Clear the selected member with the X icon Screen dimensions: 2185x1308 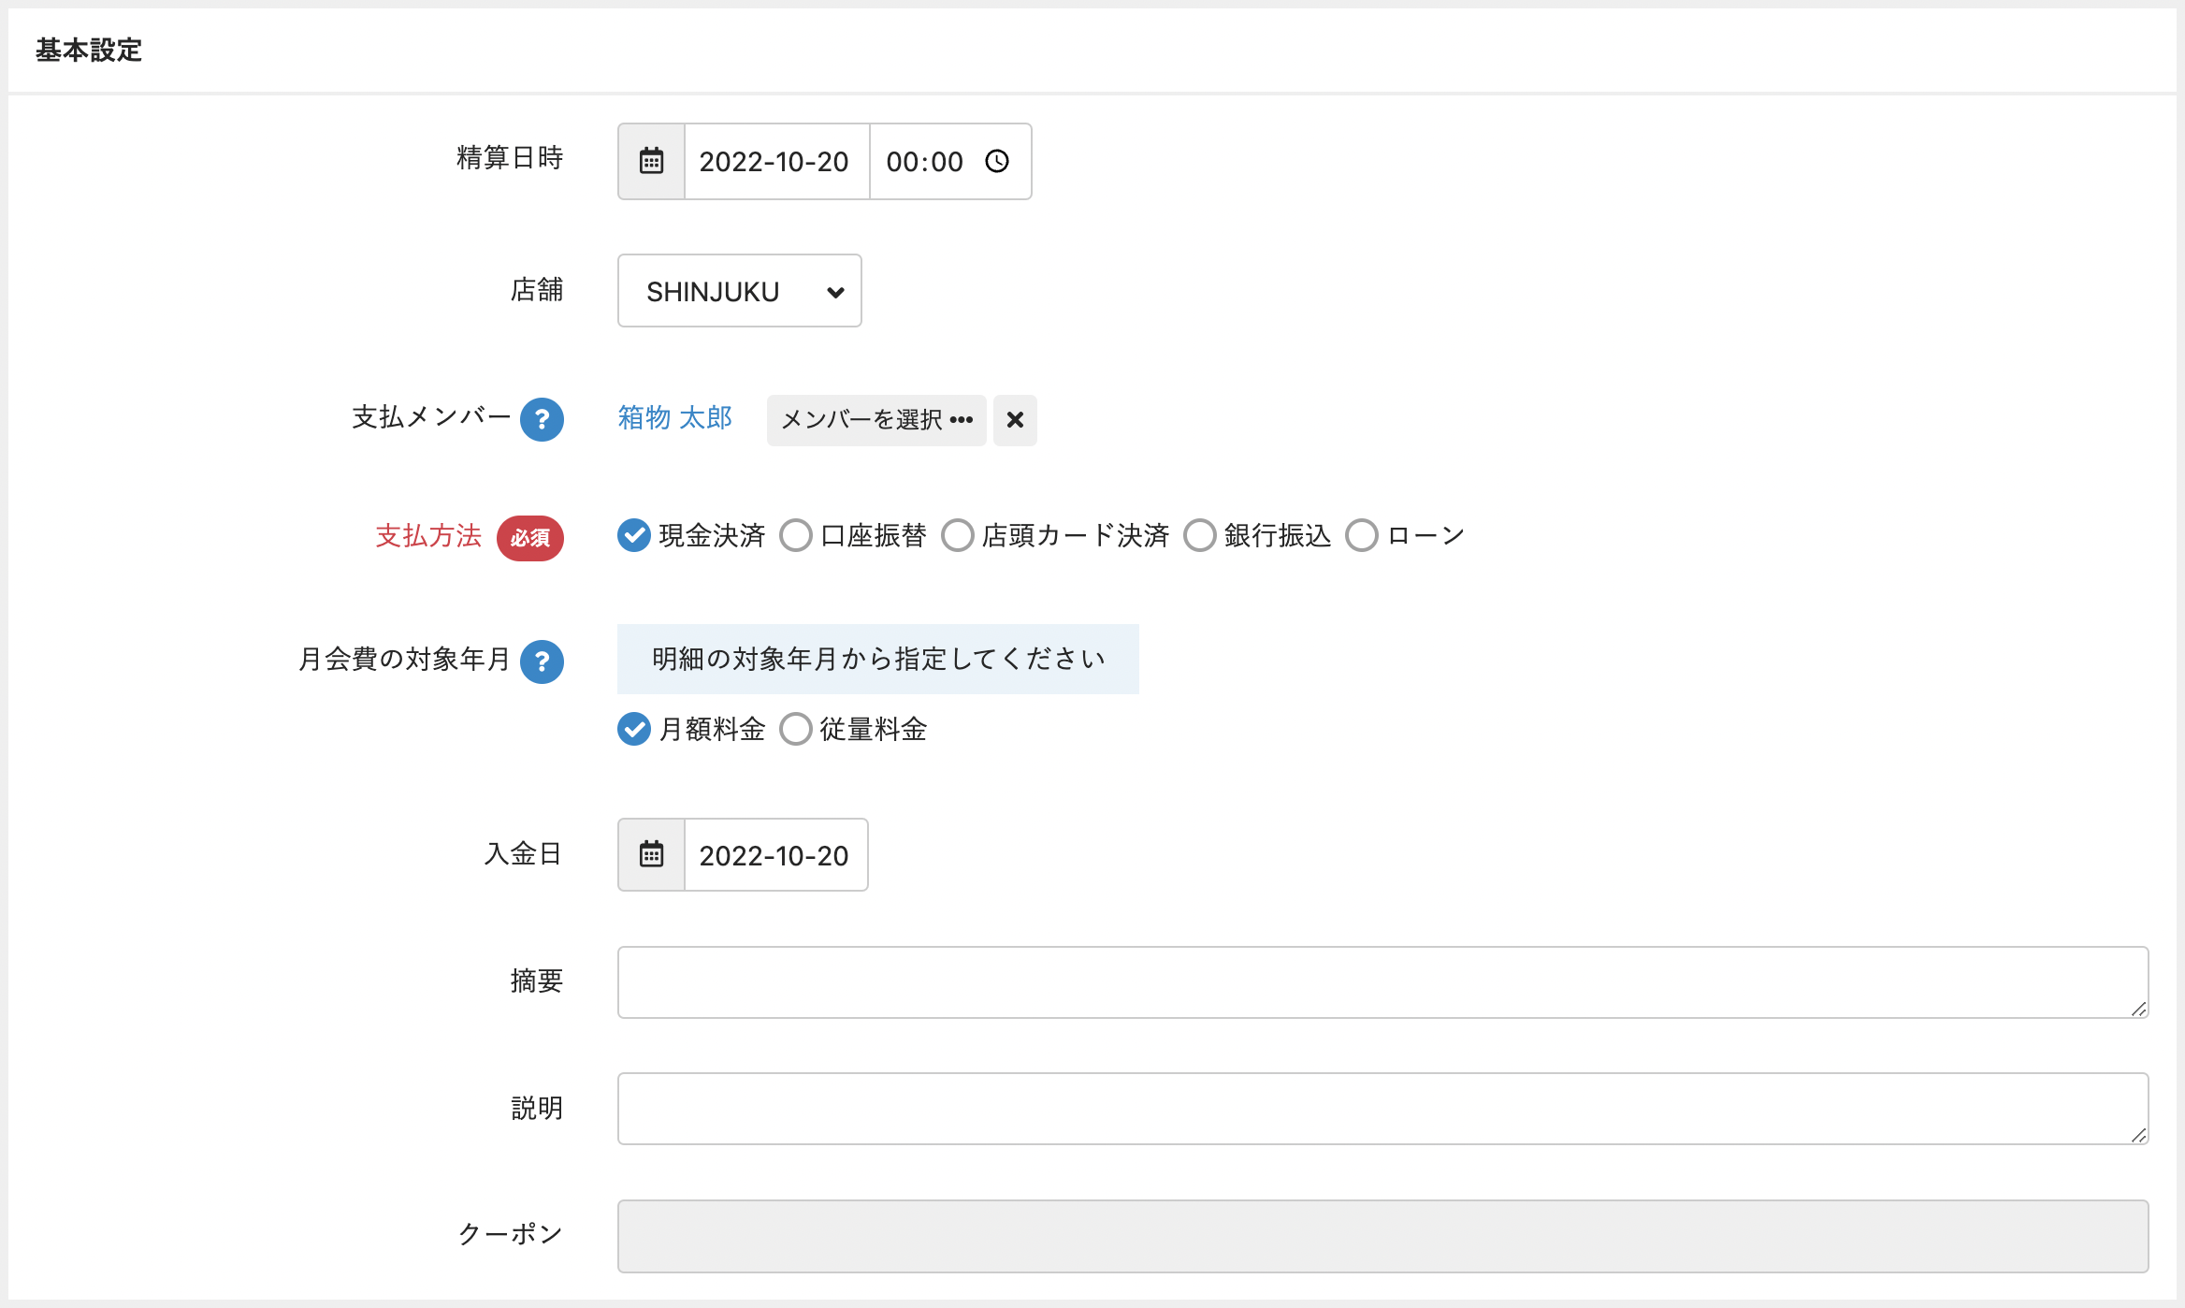1015,420
